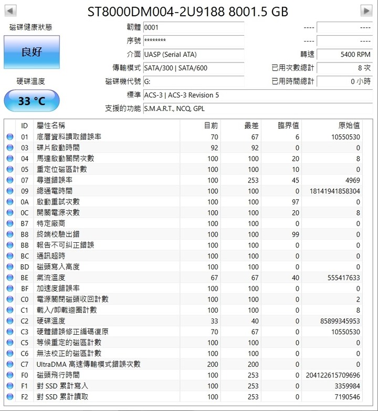Screen dimensions: 378x411
Task: Click status dot for attribute 01
Action: pos(10,137)
